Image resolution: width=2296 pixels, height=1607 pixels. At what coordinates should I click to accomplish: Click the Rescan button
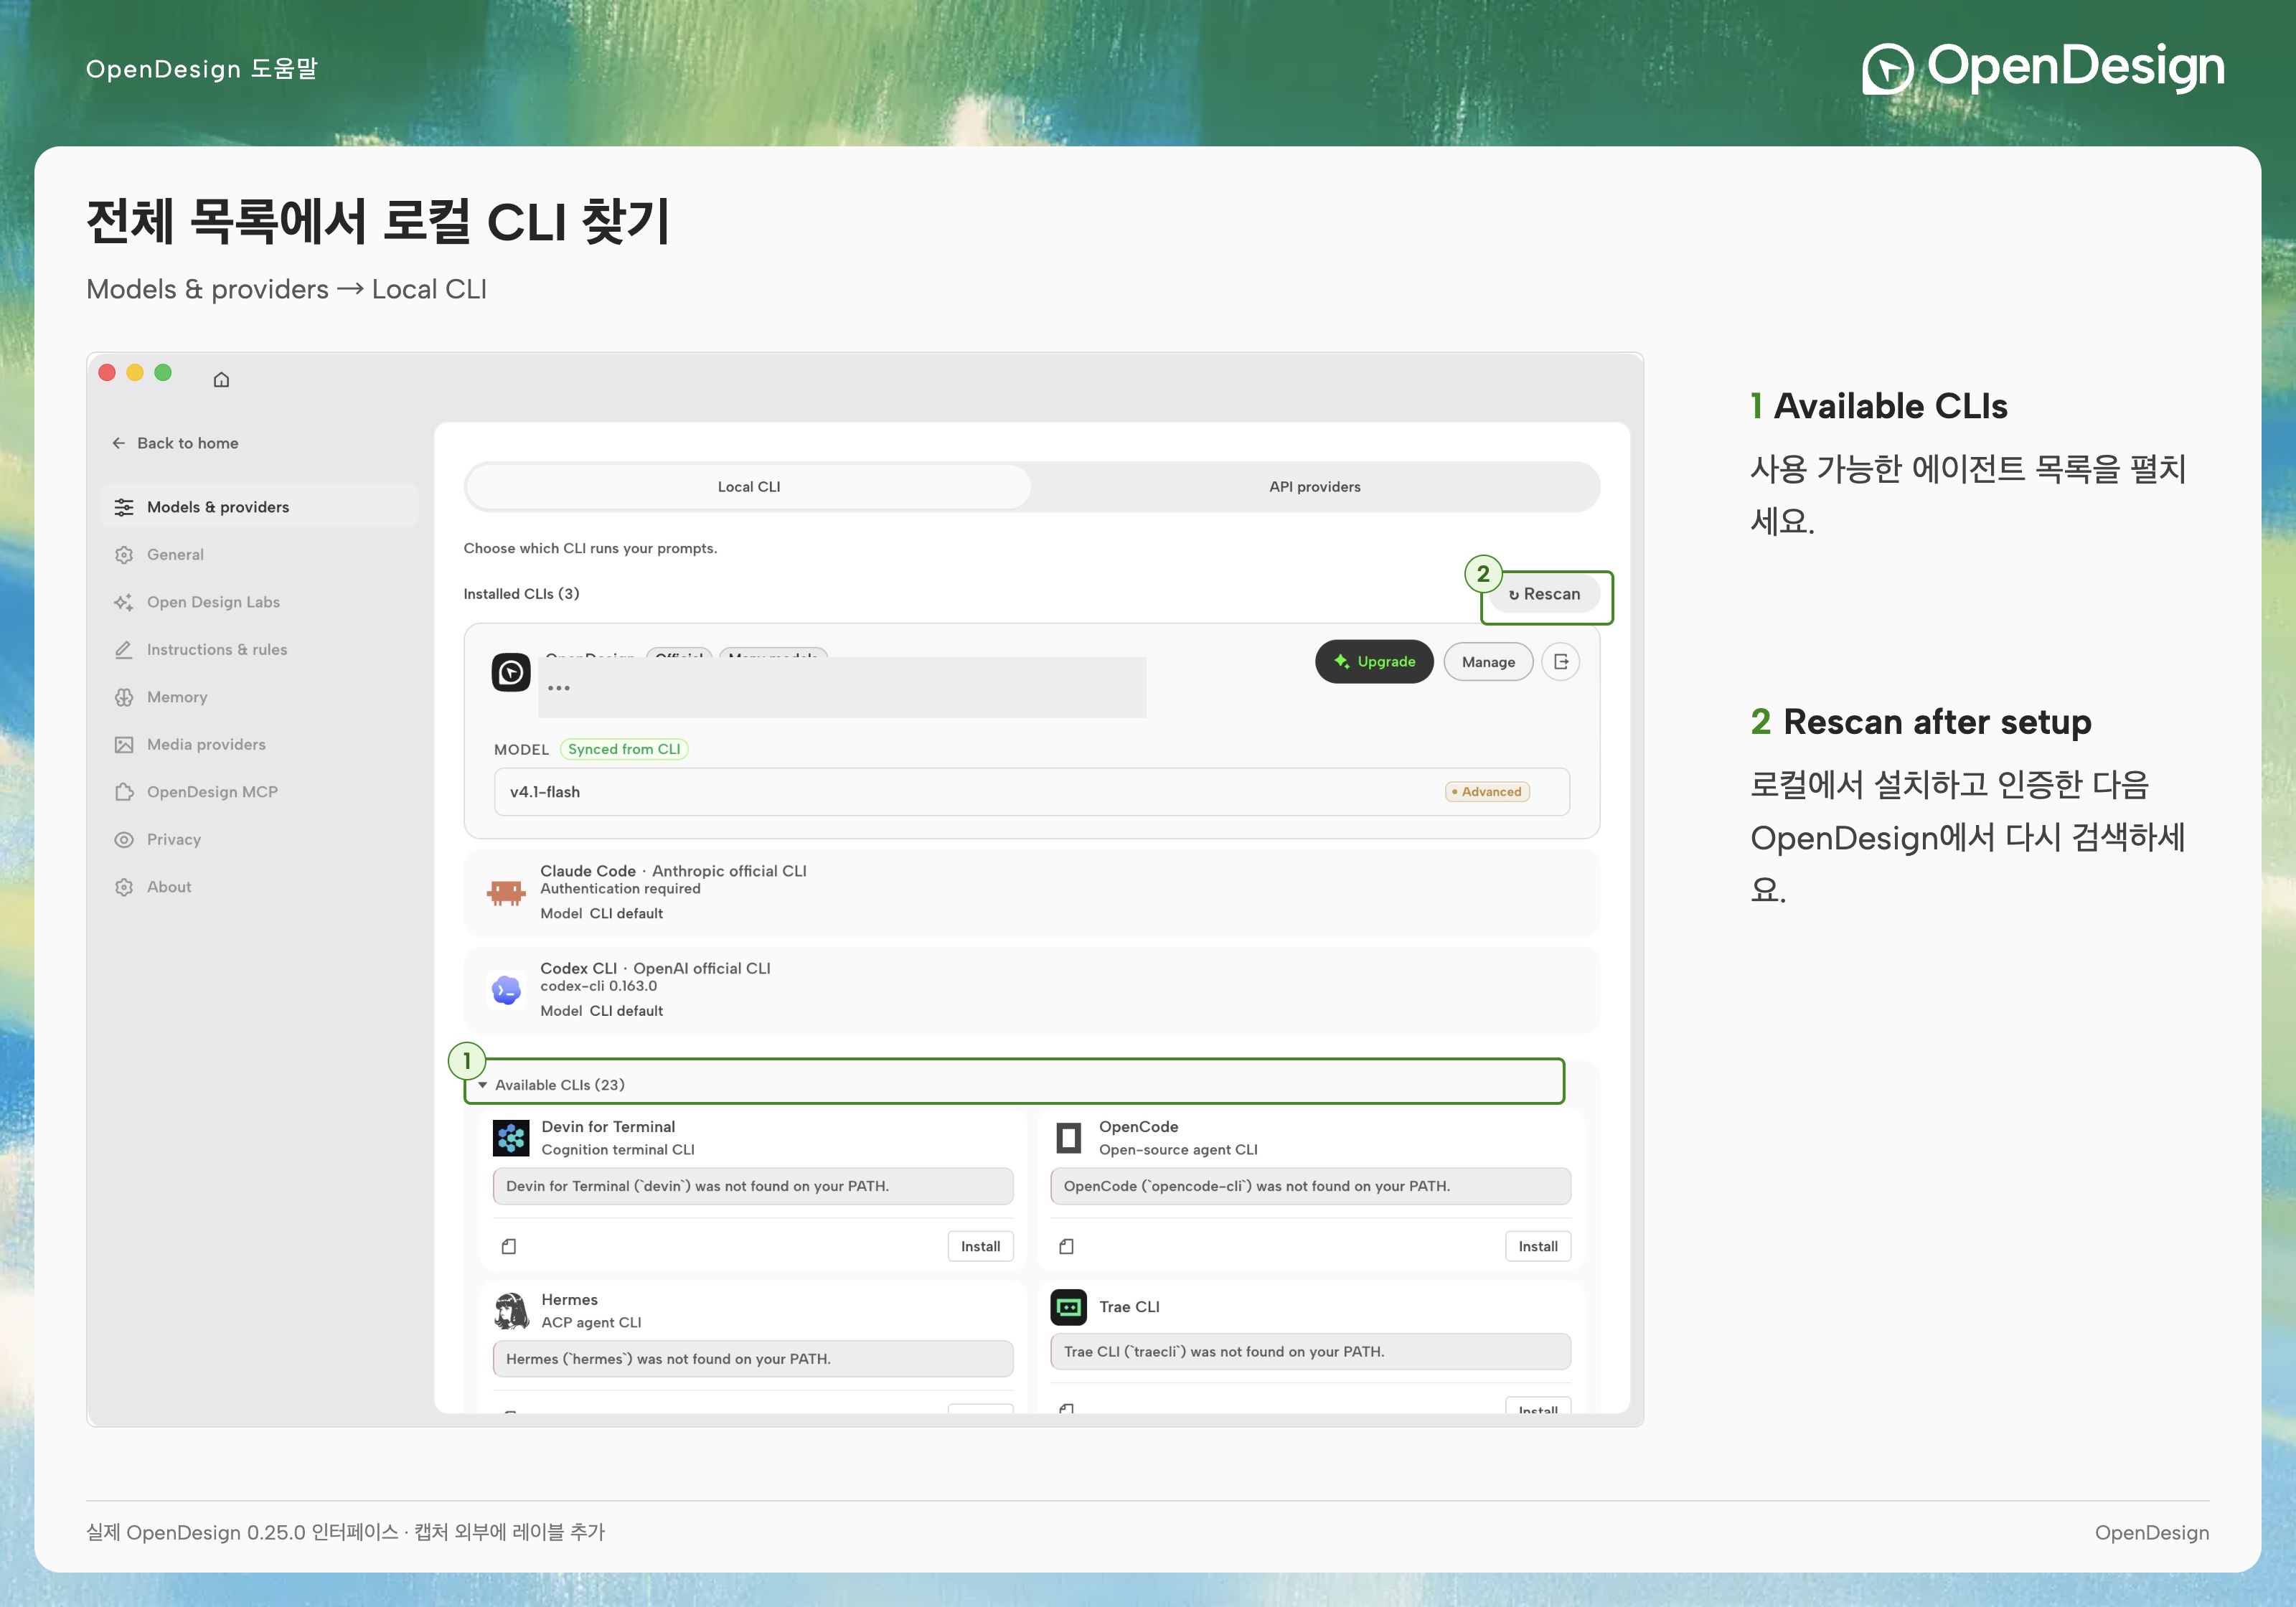coord(1545,594)
